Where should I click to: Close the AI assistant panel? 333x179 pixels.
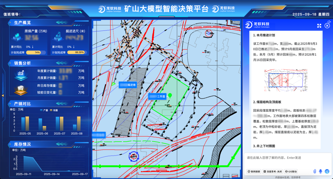tap(327, 26)
